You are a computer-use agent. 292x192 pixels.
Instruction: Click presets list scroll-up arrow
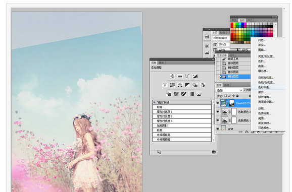pos(213,102)
